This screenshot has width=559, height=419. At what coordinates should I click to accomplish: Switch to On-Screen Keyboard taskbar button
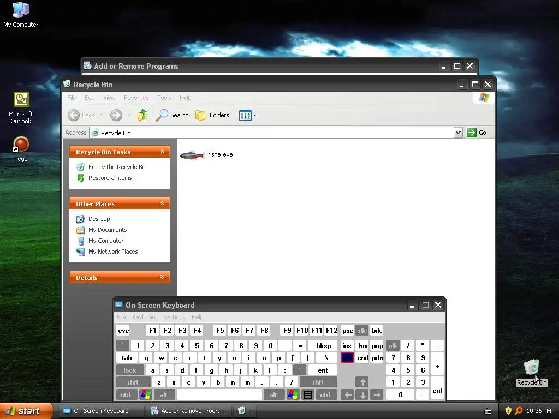(x=101, y=411)
